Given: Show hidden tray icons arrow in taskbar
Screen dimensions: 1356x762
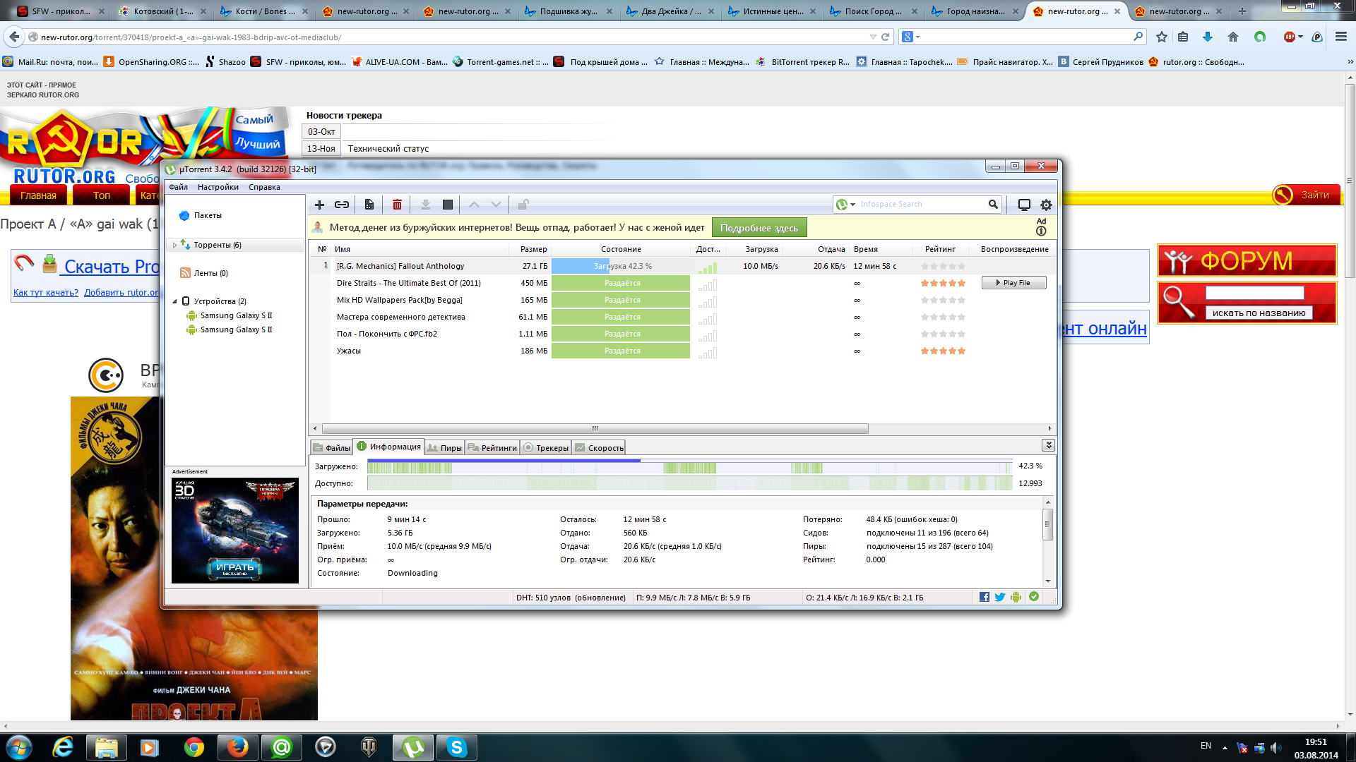Looking at the screenshot, I should click(1225, 747).
